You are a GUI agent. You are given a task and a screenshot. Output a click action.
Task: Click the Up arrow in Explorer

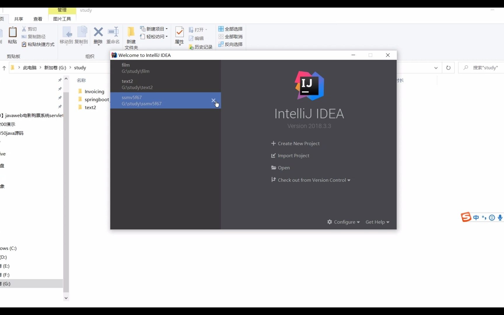(4, 68)
